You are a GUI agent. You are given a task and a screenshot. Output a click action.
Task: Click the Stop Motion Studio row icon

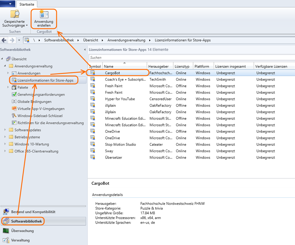pos(93,145)
